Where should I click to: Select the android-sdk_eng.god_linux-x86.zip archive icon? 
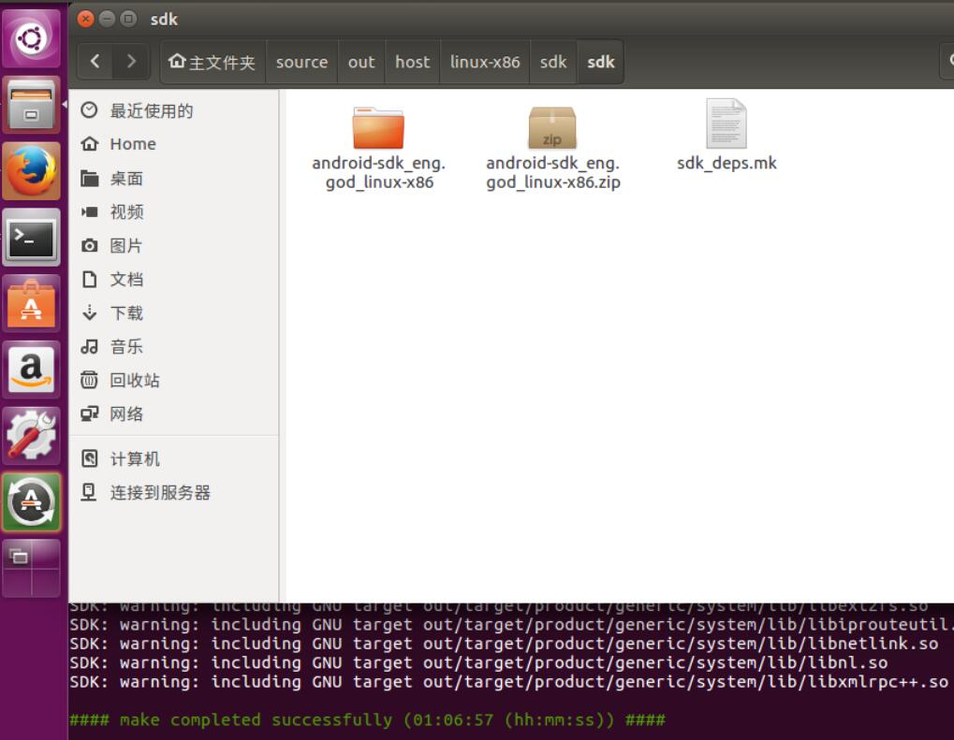[552, 127]
